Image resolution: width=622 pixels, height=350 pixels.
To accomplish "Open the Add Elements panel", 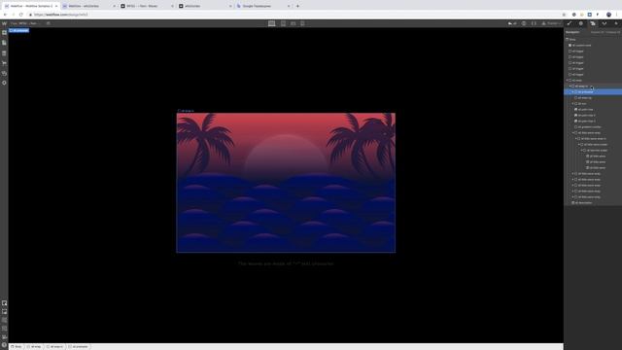I will [x=4, y=32].
